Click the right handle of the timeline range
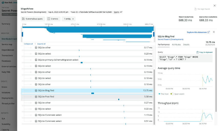This screenshot has height=131, width=219. (x=154, y=34)
